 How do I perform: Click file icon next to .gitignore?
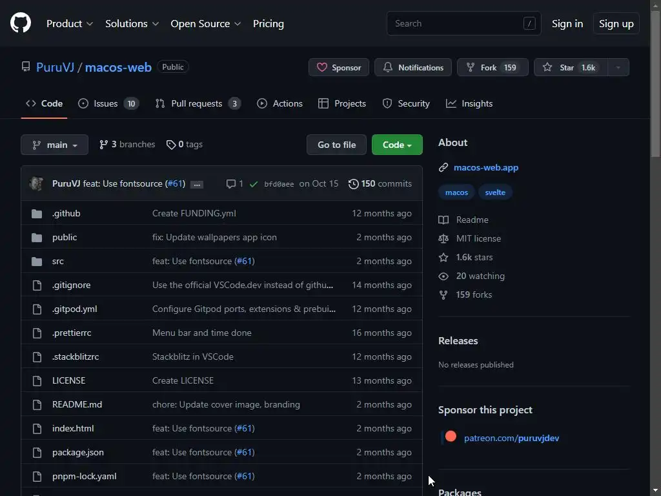[37, 285]
